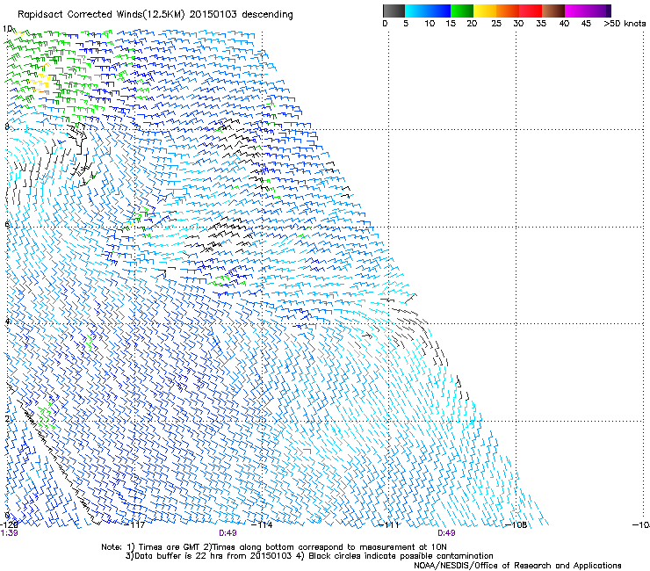Screen dimensions: 650x571
Task: Click the longitude '-117' axis label
Action: coord(135,524)
